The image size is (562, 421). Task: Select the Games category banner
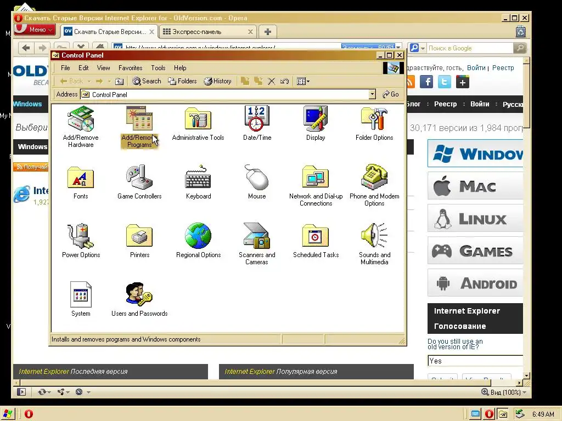click(475, 250)
